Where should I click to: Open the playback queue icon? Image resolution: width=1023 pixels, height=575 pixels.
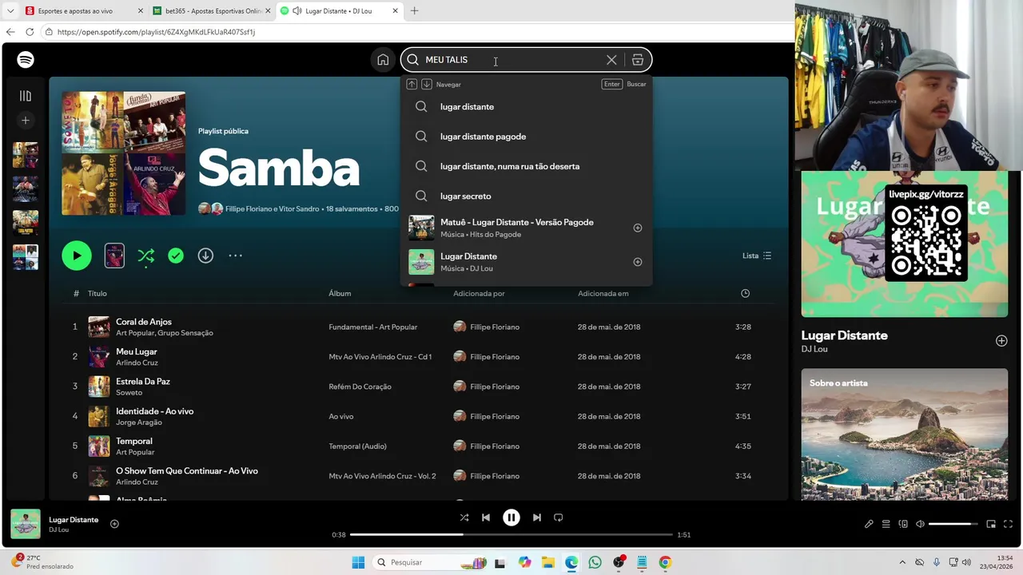pos(886,524)
